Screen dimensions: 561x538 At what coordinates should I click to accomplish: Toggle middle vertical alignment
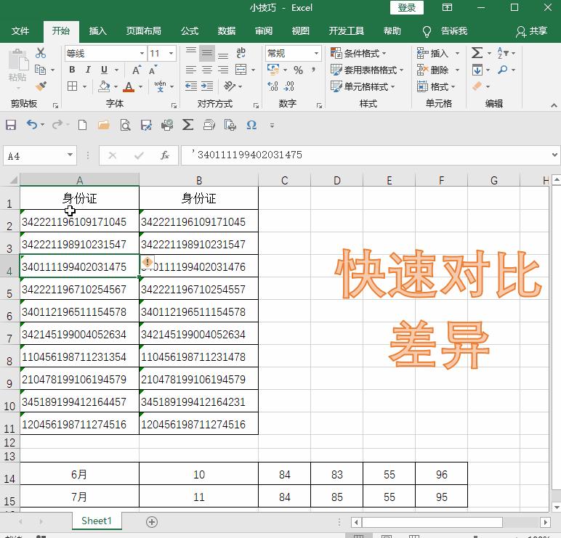pos(207,53)
